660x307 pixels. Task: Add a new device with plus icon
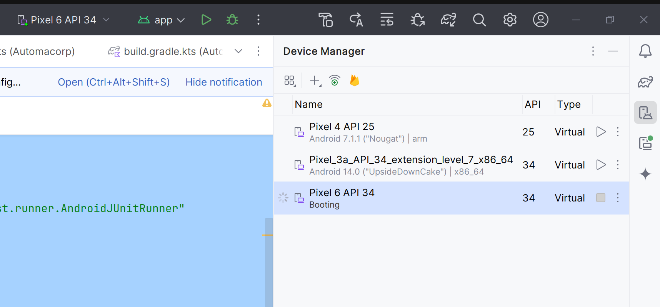tap(315, 81)
